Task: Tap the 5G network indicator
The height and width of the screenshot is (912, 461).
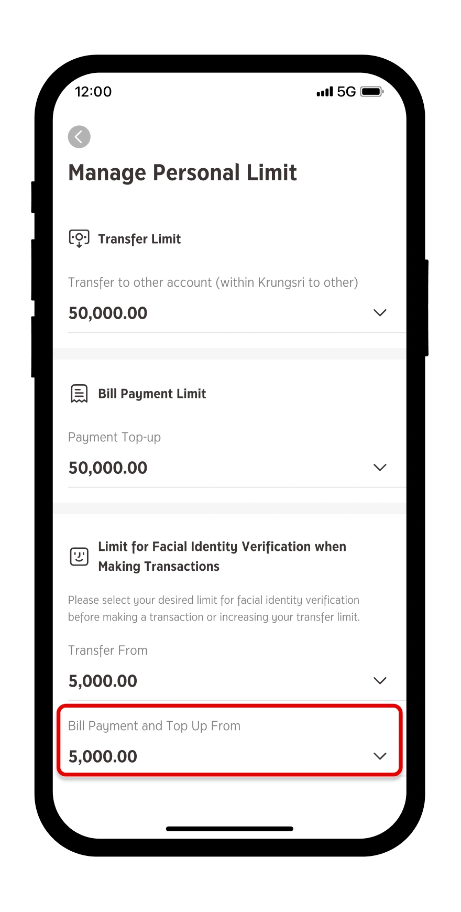Action: [x=346, y=92]
